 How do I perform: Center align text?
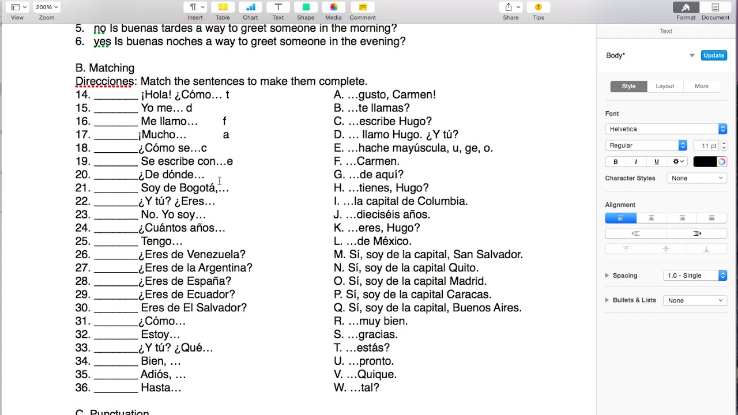point(652,218)
